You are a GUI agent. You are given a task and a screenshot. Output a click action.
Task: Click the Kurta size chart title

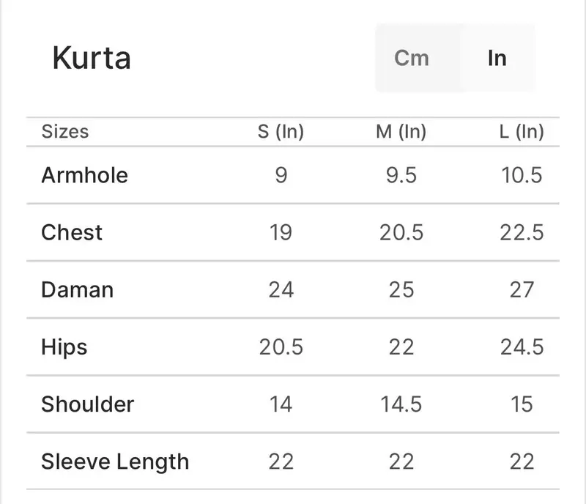(x=92, y=58)
